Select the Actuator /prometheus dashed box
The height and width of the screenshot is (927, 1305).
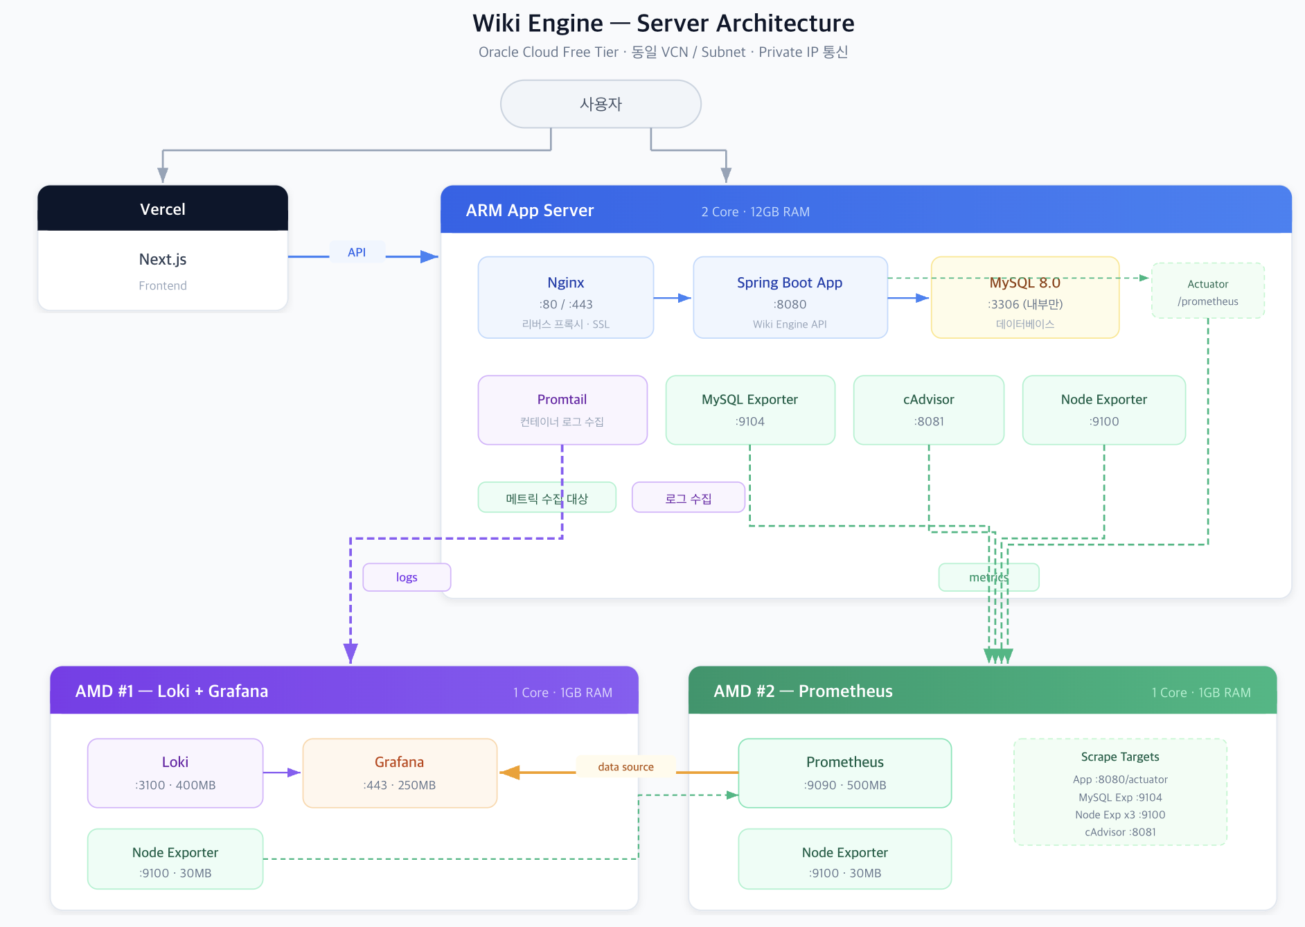click(1207, 291)
